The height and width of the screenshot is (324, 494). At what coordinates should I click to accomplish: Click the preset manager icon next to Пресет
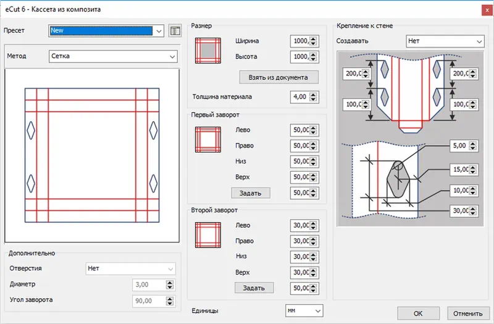[x=175, y=31]
